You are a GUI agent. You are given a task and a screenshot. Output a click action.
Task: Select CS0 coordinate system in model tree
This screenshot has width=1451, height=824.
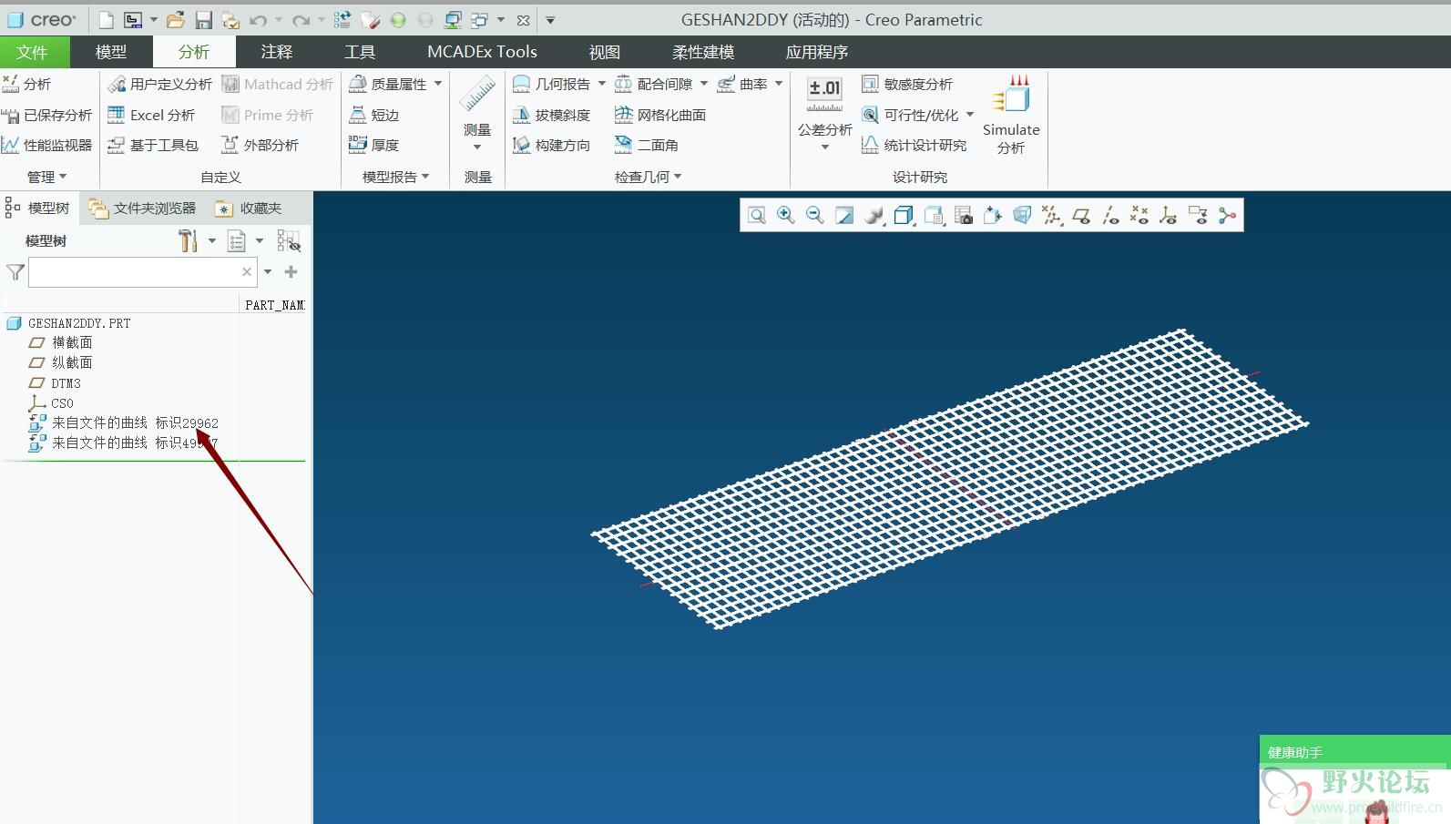pos(51,402)
